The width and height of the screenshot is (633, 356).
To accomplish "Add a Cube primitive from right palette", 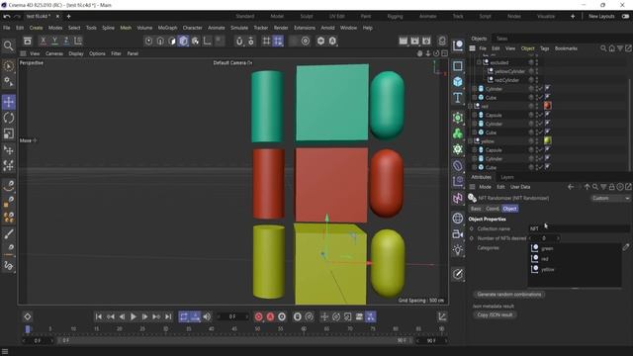I will [457, 81].
